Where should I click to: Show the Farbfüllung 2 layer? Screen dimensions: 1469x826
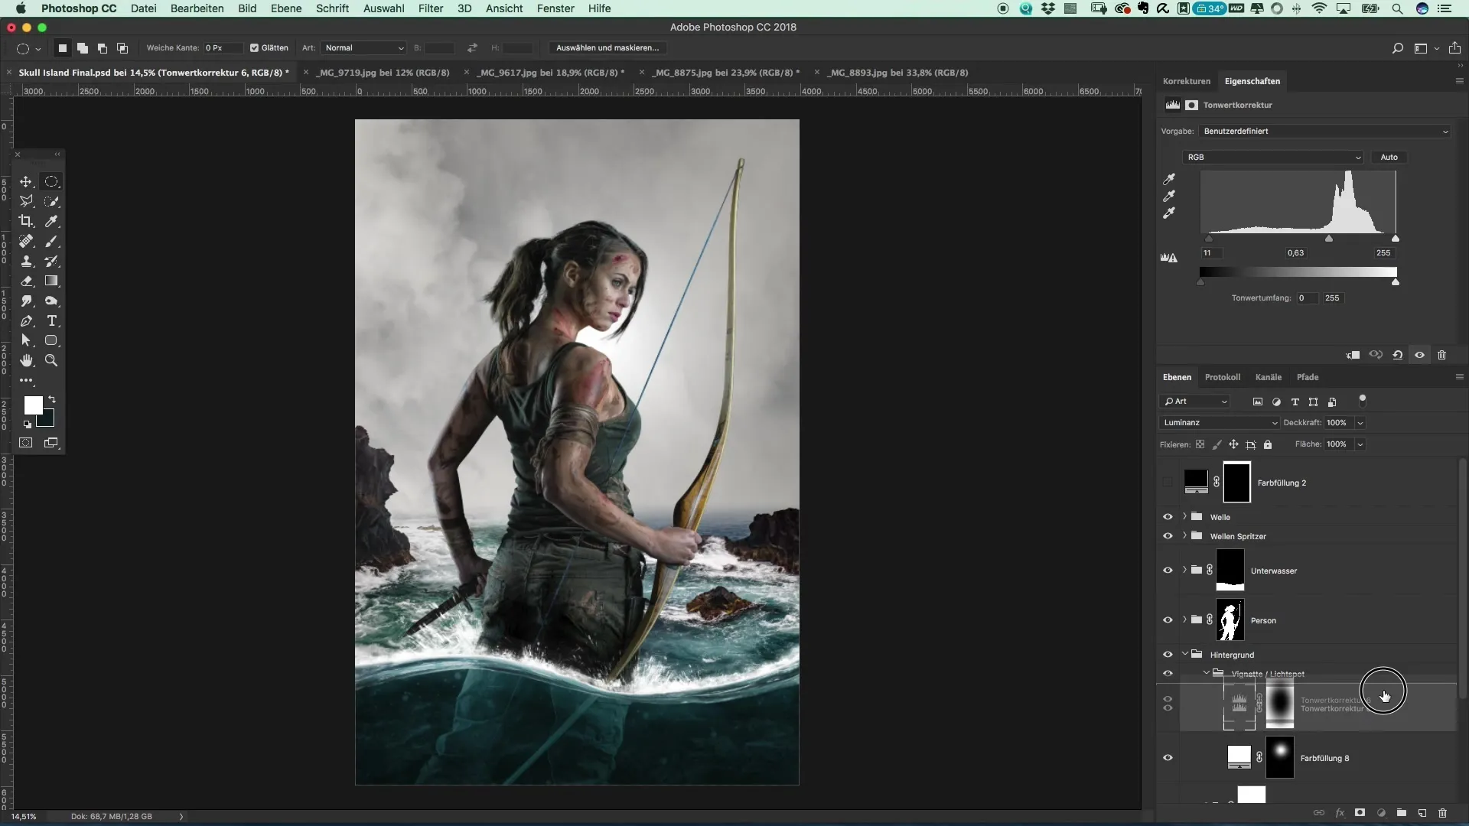click(x=1168, y=483)
